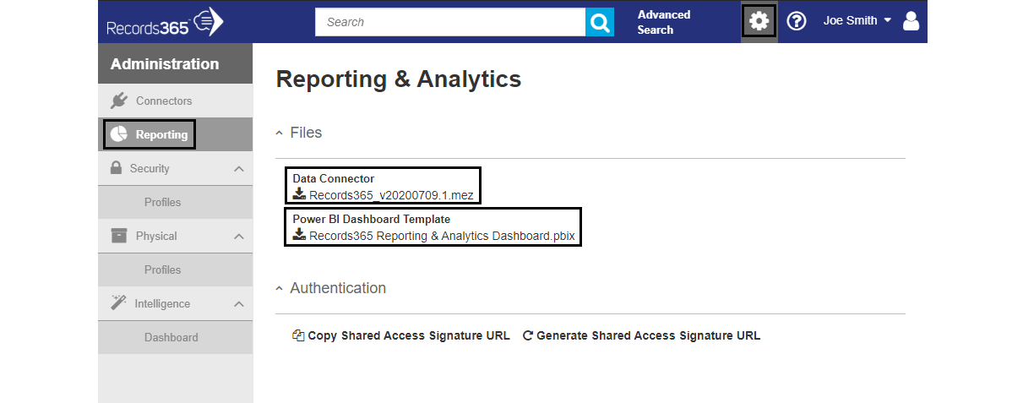The image size is (1023, 403).
Task: Click the Connectors plug icon
Action: (x=119, y=101)
